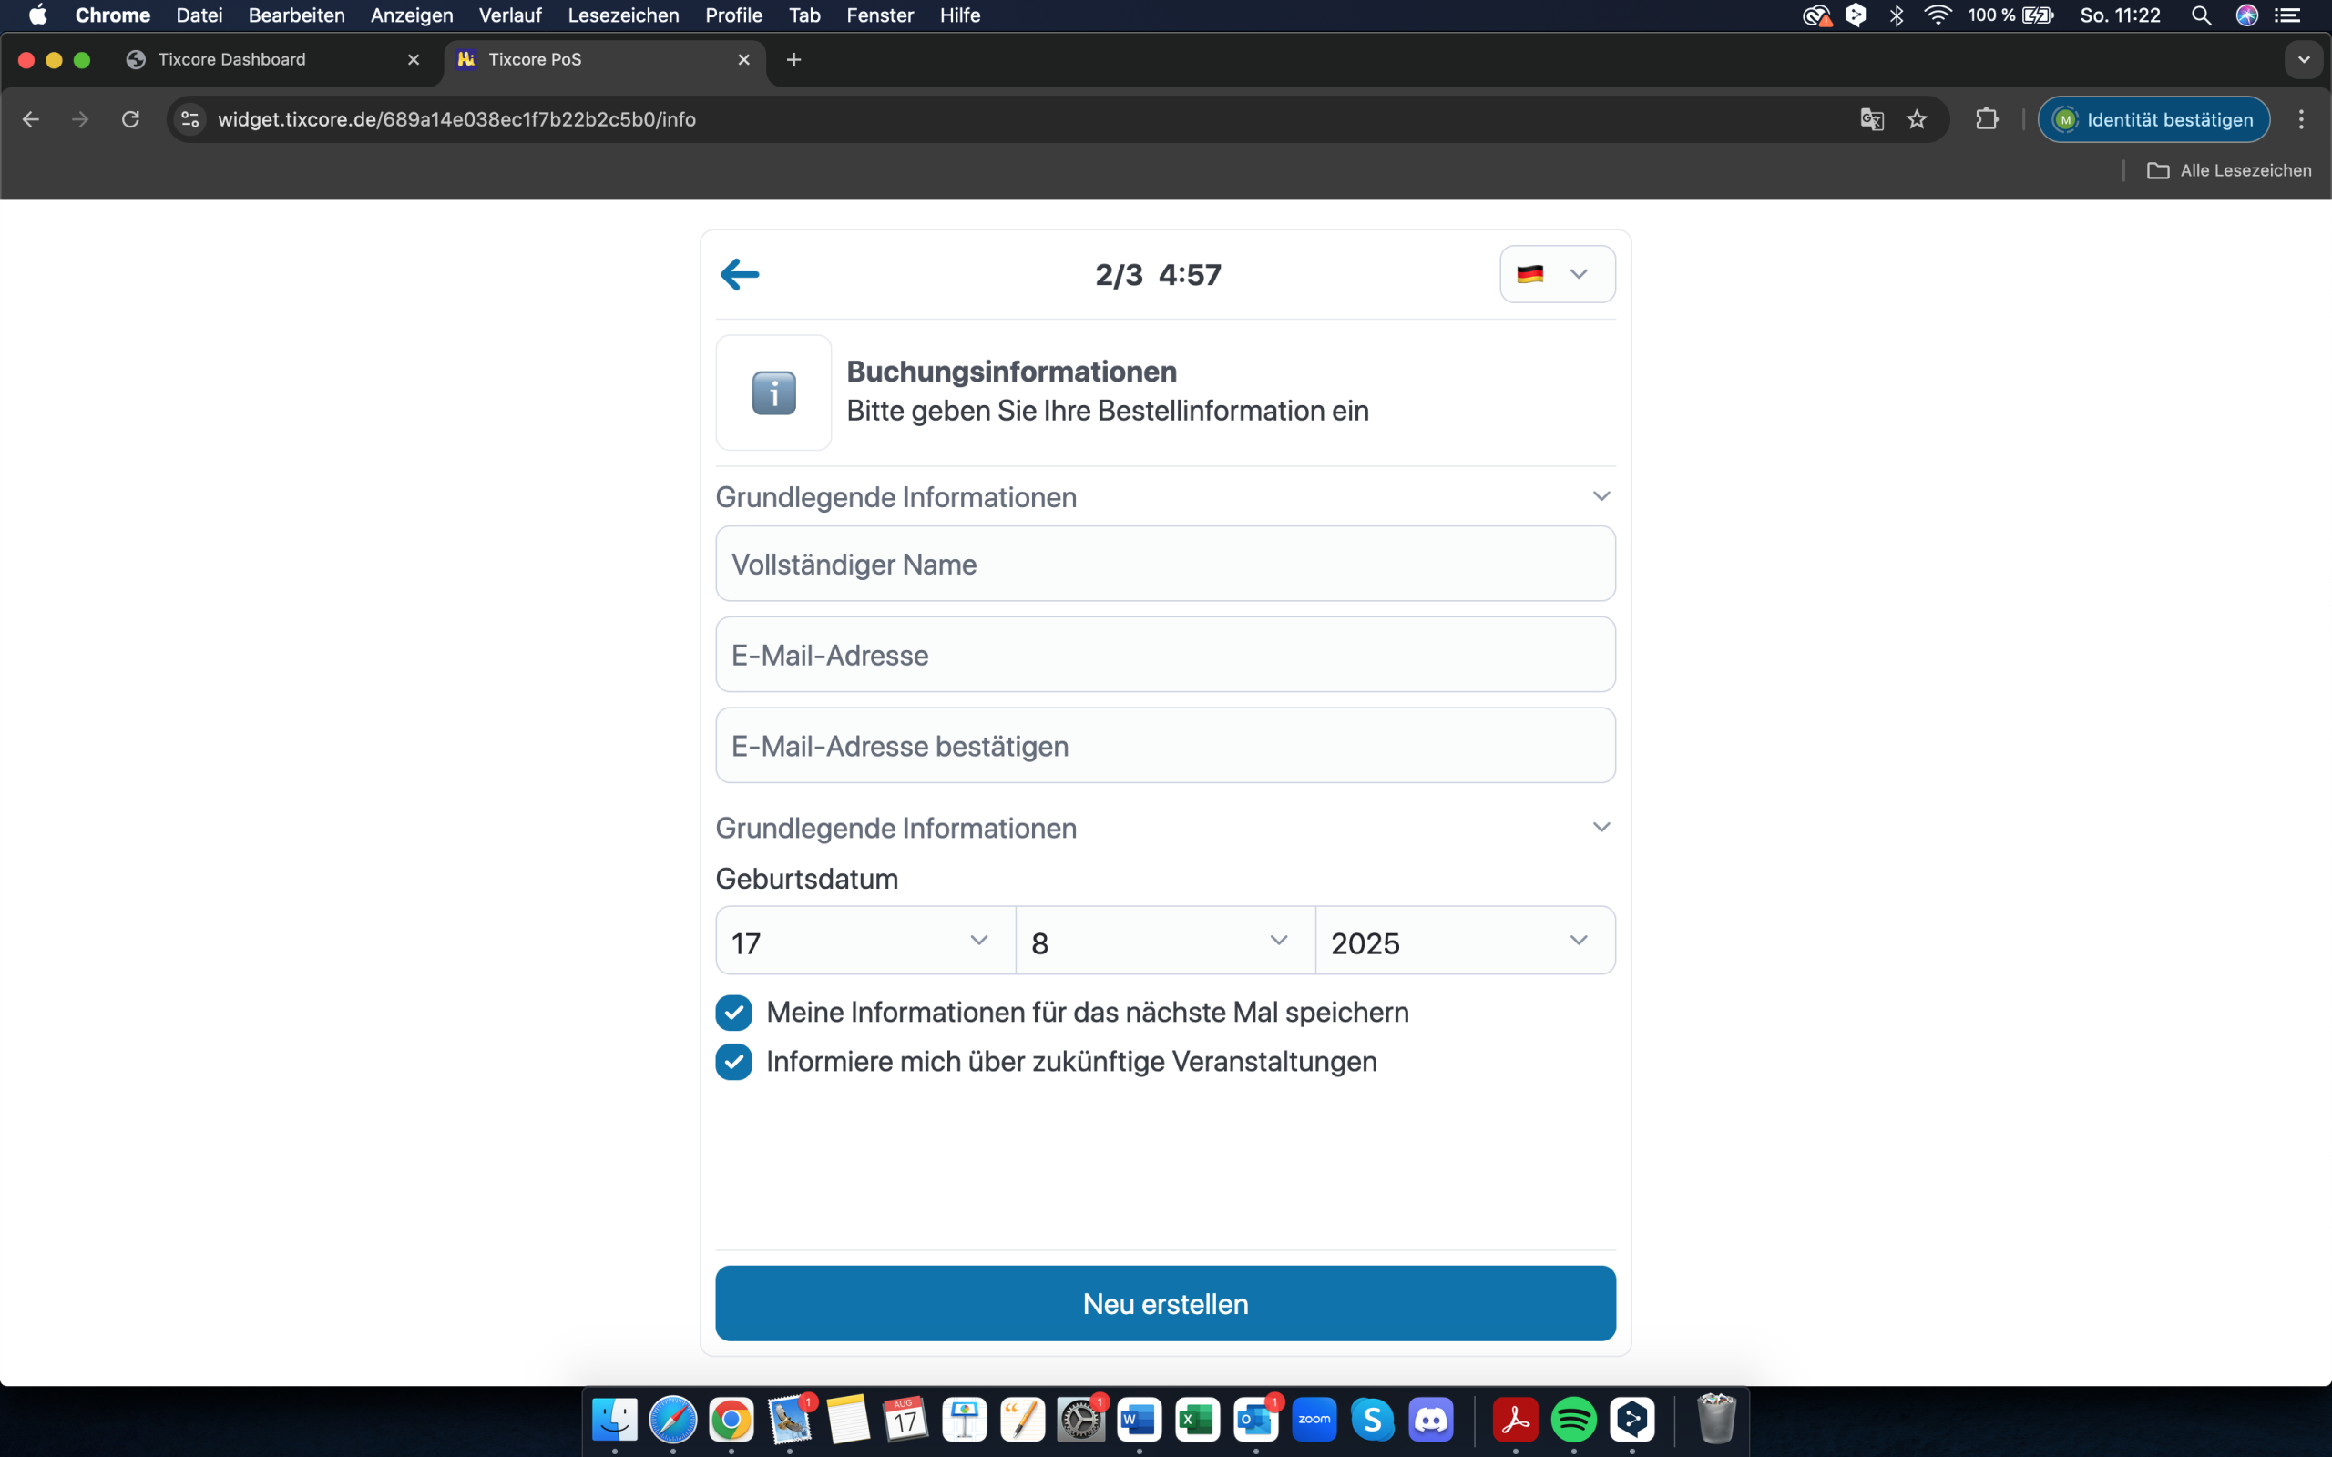
Task: Open the Chrome extensions puzzle icon
Action: point(1986,119)
